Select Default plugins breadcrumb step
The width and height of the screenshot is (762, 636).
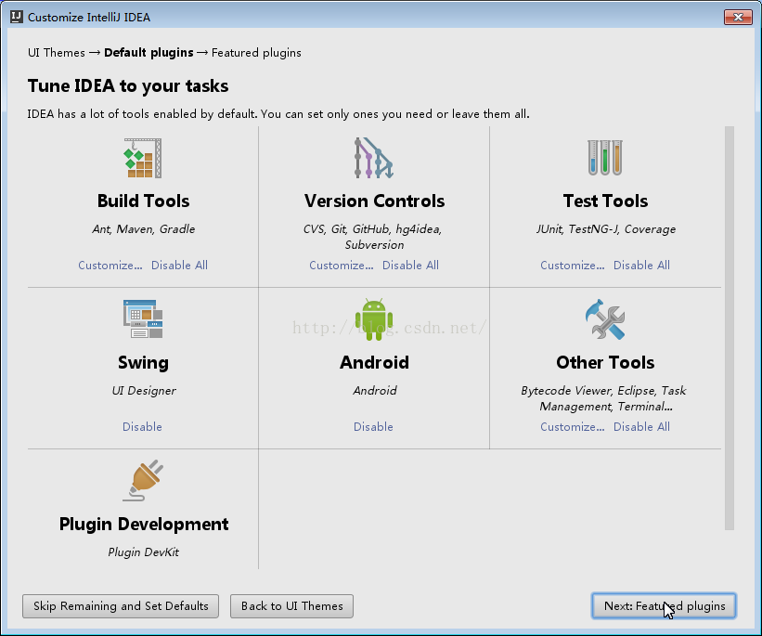149,53
